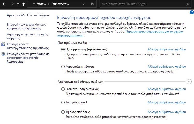This screenshot has width=194, height=124.
Task: Open Αρχική σελίδα Πίνακα Ελέγχου
Action: [28, 15]
